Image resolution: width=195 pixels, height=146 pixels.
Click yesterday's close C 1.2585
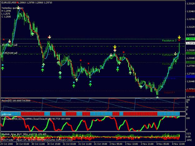pyautogui.click(x=6, y=16)
